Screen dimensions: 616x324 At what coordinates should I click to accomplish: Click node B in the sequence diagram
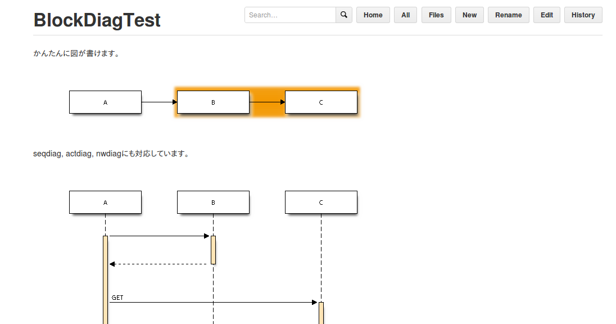click(x=213, y=202)
